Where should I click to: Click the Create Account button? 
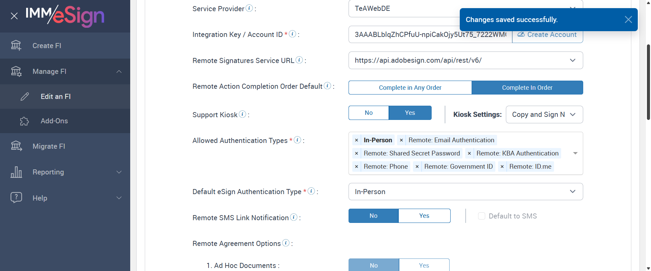pos(547,35)
